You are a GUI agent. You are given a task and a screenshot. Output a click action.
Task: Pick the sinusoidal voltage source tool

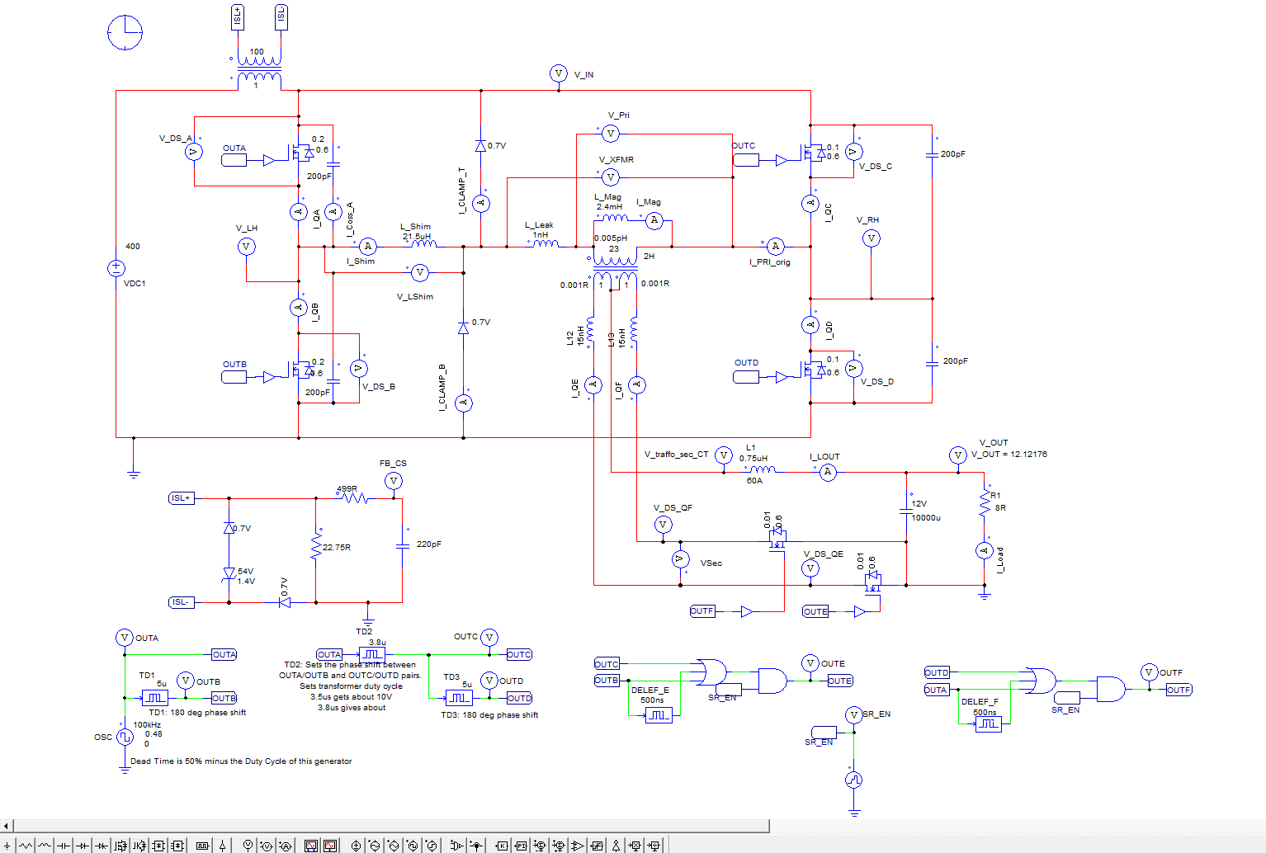[375, 845]
